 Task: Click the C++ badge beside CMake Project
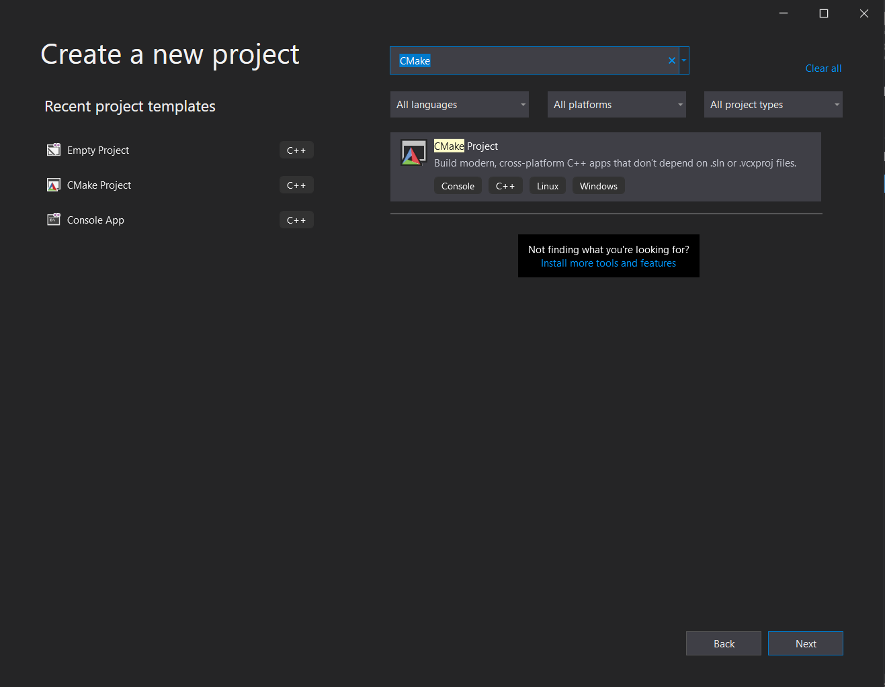coord(296,185)
